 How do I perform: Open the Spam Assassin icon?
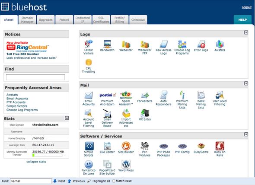tap(126, 95)
